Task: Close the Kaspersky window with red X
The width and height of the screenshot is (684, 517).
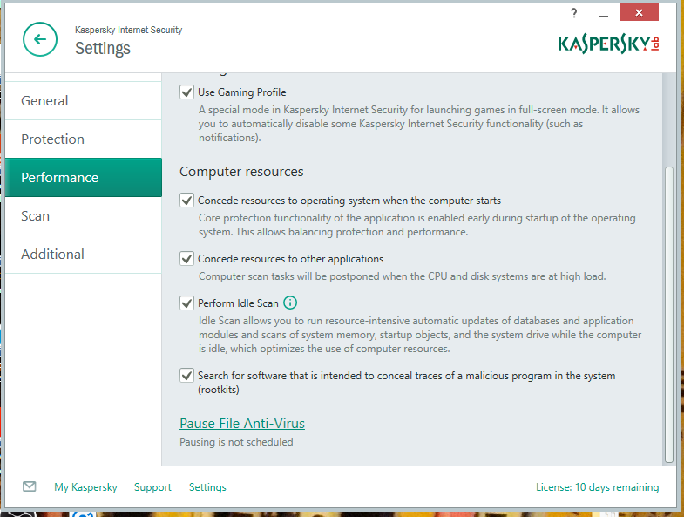Action: pyautogui.click(x=639, y=13)
